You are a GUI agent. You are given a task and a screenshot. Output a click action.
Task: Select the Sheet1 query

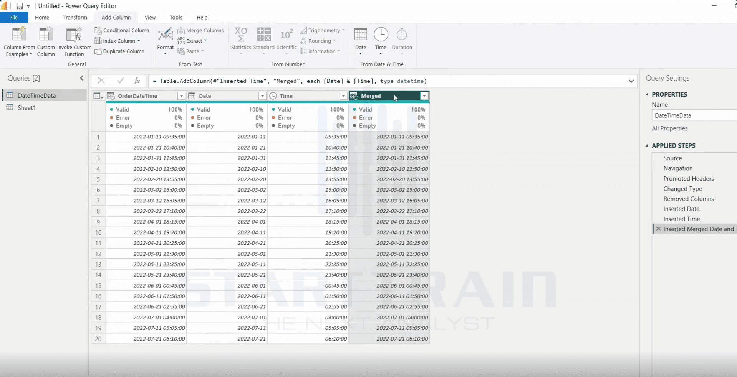[45, 108]
